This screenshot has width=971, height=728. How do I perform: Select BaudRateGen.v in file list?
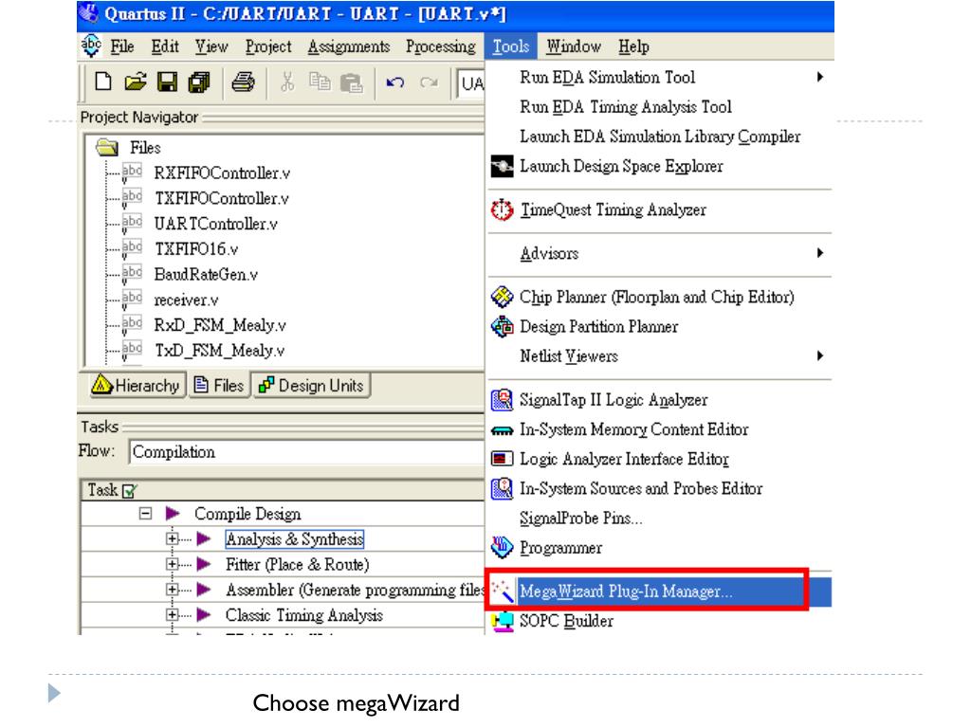pyautogui.click(x=206, y=274)
